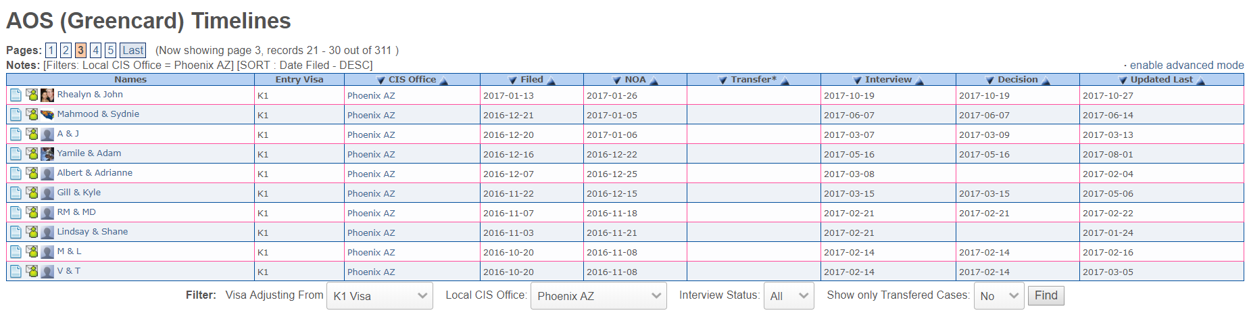Open Albert & Adrianne timeline link
Image resolution: width=1249 pixels, height=319 pixels.
coord(95,173)
